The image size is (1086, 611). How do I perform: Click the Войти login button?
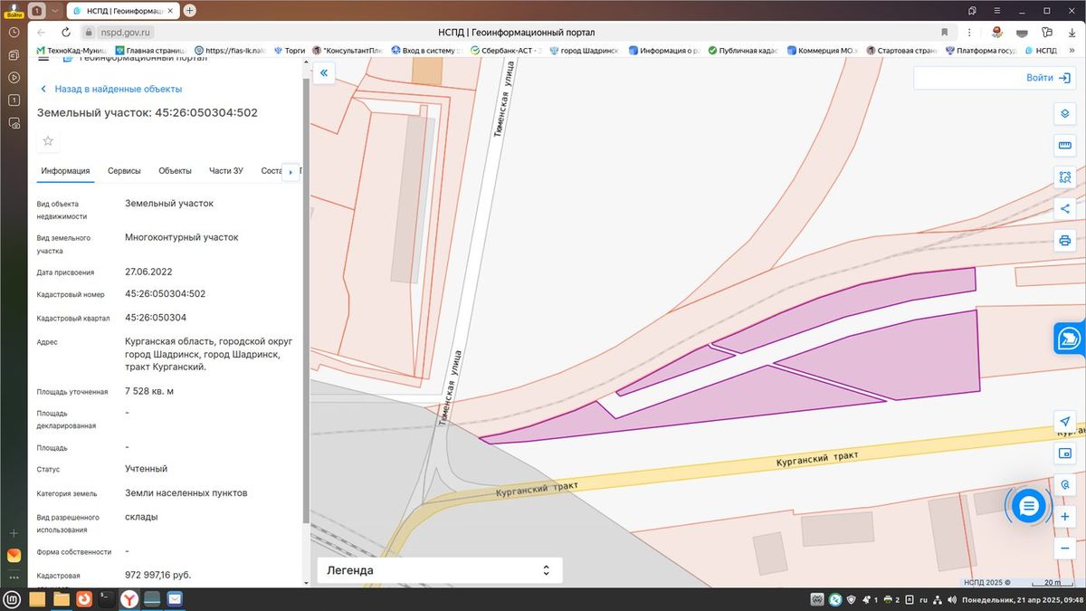(x=993, y=78)
